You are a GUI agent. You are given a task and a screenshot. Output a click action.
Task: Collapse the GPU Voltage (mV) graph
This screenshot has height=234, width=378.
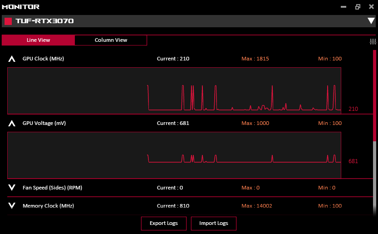coord(12,123)
